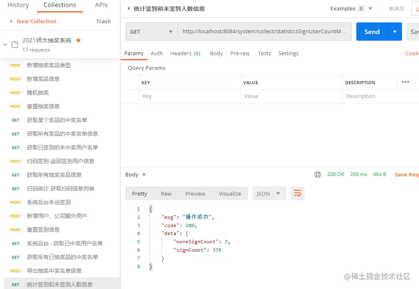Click the 464 B response size

pos(380,174)
